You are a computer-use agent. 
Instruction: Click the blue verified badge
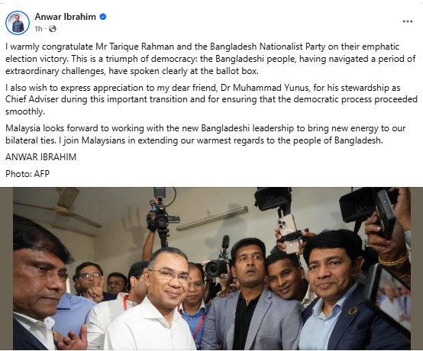click(x=103, y=17)
